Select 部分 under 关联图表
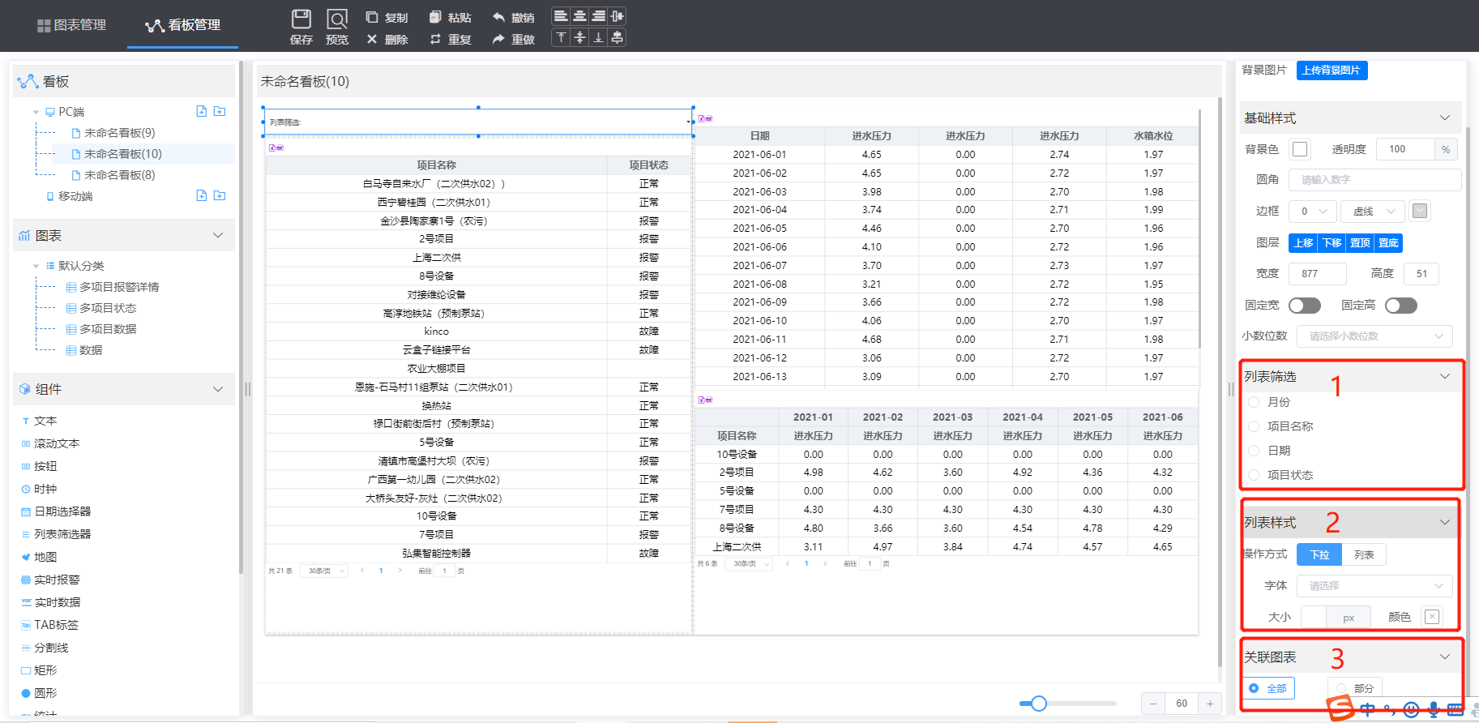 tap(1357, 688)
